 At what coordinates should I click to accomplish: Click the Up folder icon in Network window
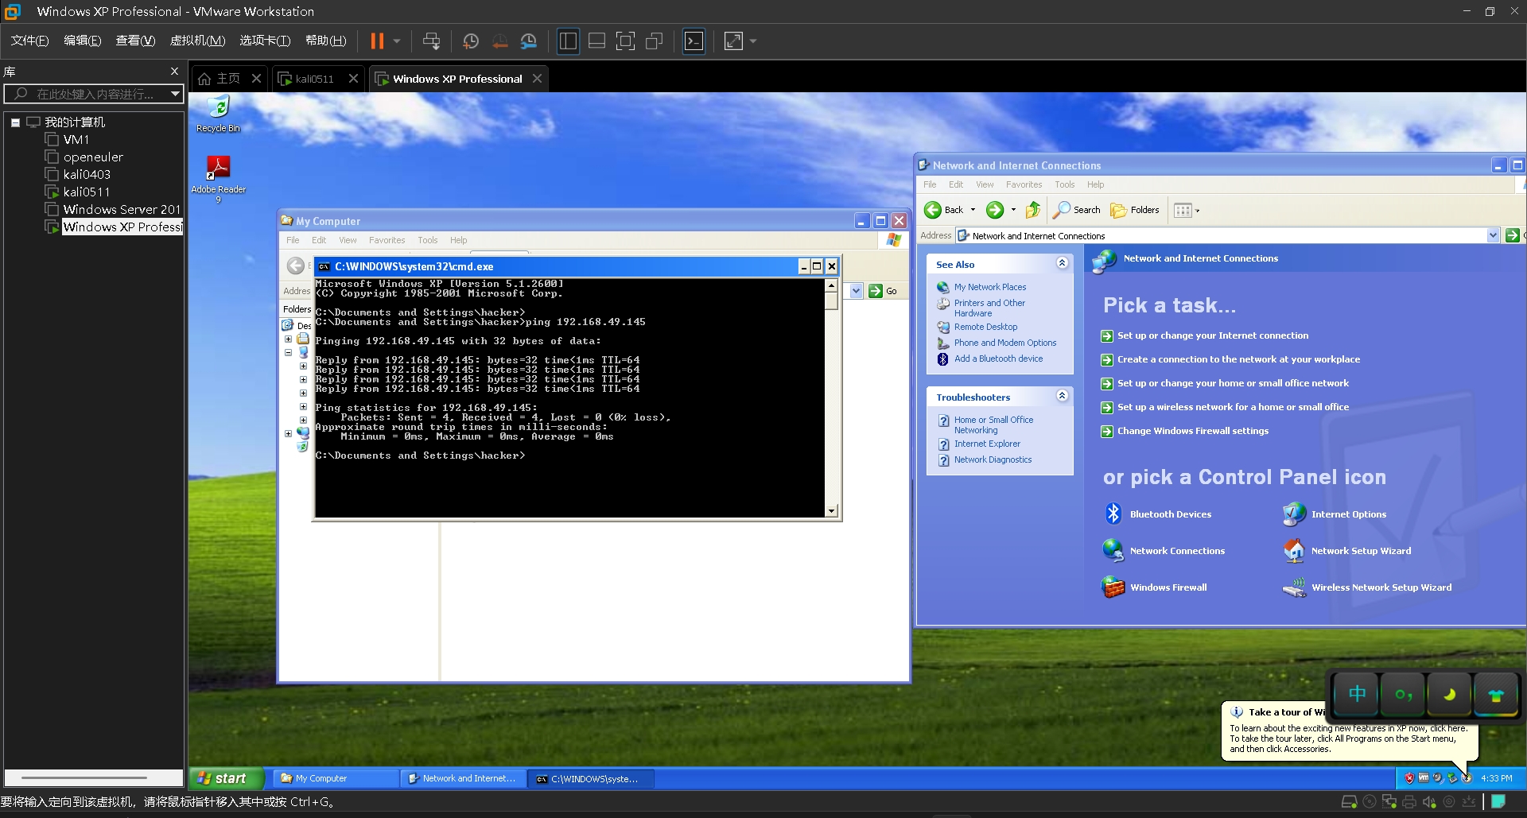[x=1032, y=210]
